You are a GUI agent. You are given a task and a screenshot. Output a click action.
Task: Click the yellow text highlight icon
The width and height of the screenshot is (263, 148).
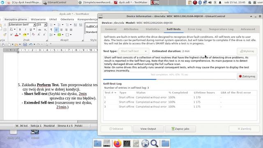point(25,35)
